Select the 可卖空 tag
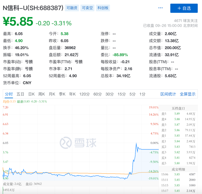Image resolution: width=202 pixels, height=194 pixels. click(87, 8)
